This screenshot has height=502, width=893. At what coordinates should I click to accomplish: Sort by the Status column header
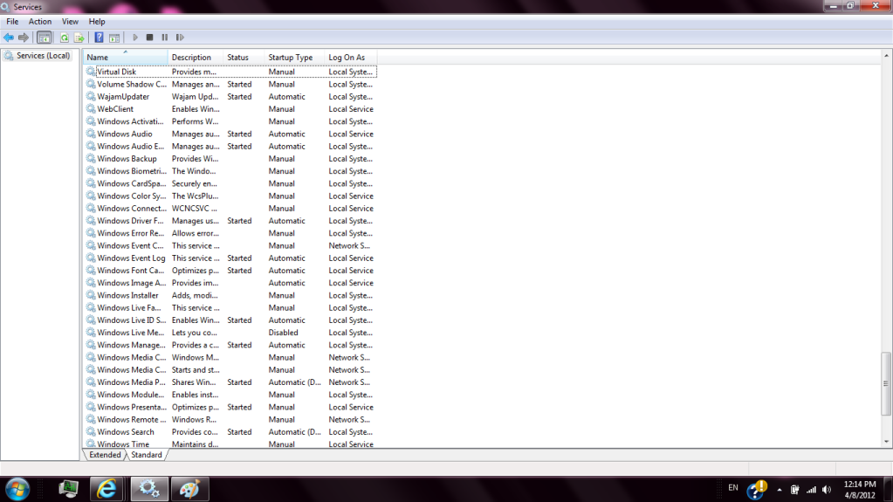[x=244, y=57]
